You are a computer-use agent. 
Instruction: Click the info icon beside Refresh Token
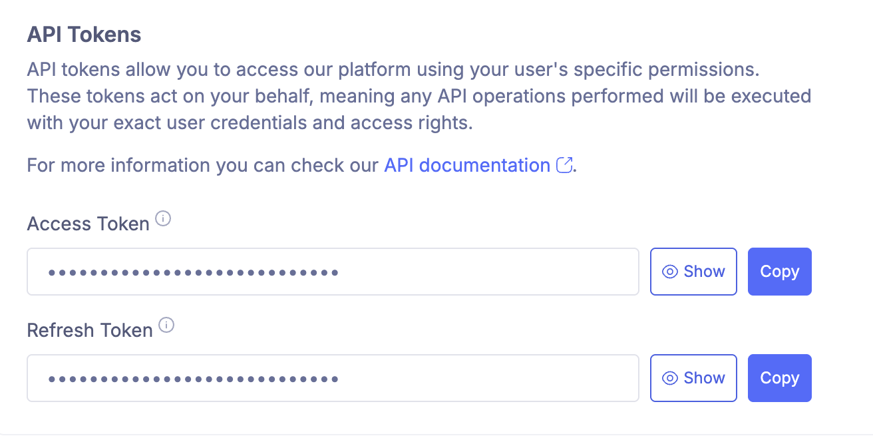point(168,325)
